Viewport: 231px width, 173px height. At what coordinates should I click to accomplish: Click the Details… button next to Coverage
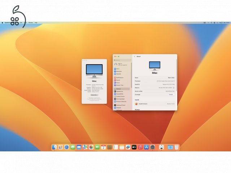point(171,94)
